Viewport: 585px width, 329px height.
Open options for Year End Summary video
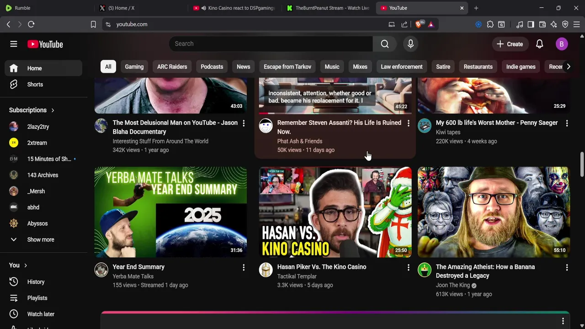point(244,267)
